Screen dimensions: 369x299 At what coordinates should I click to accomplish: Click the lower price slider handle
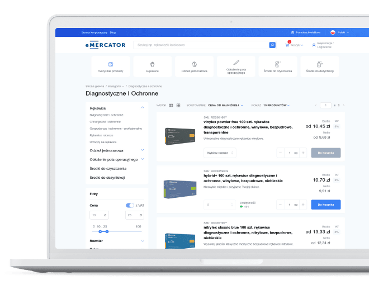[100, 231]
